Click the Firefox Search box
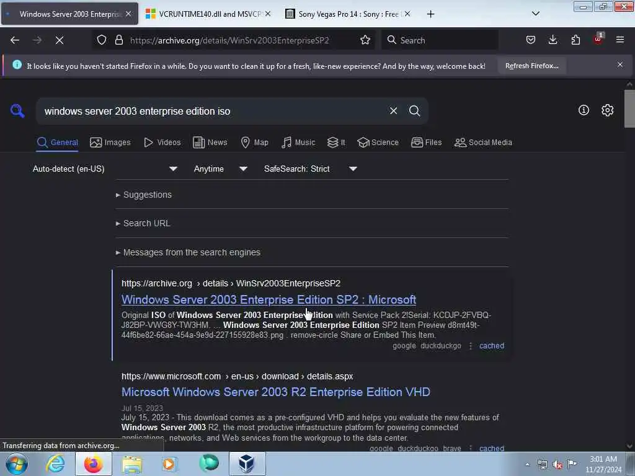 tap(440, 40)
